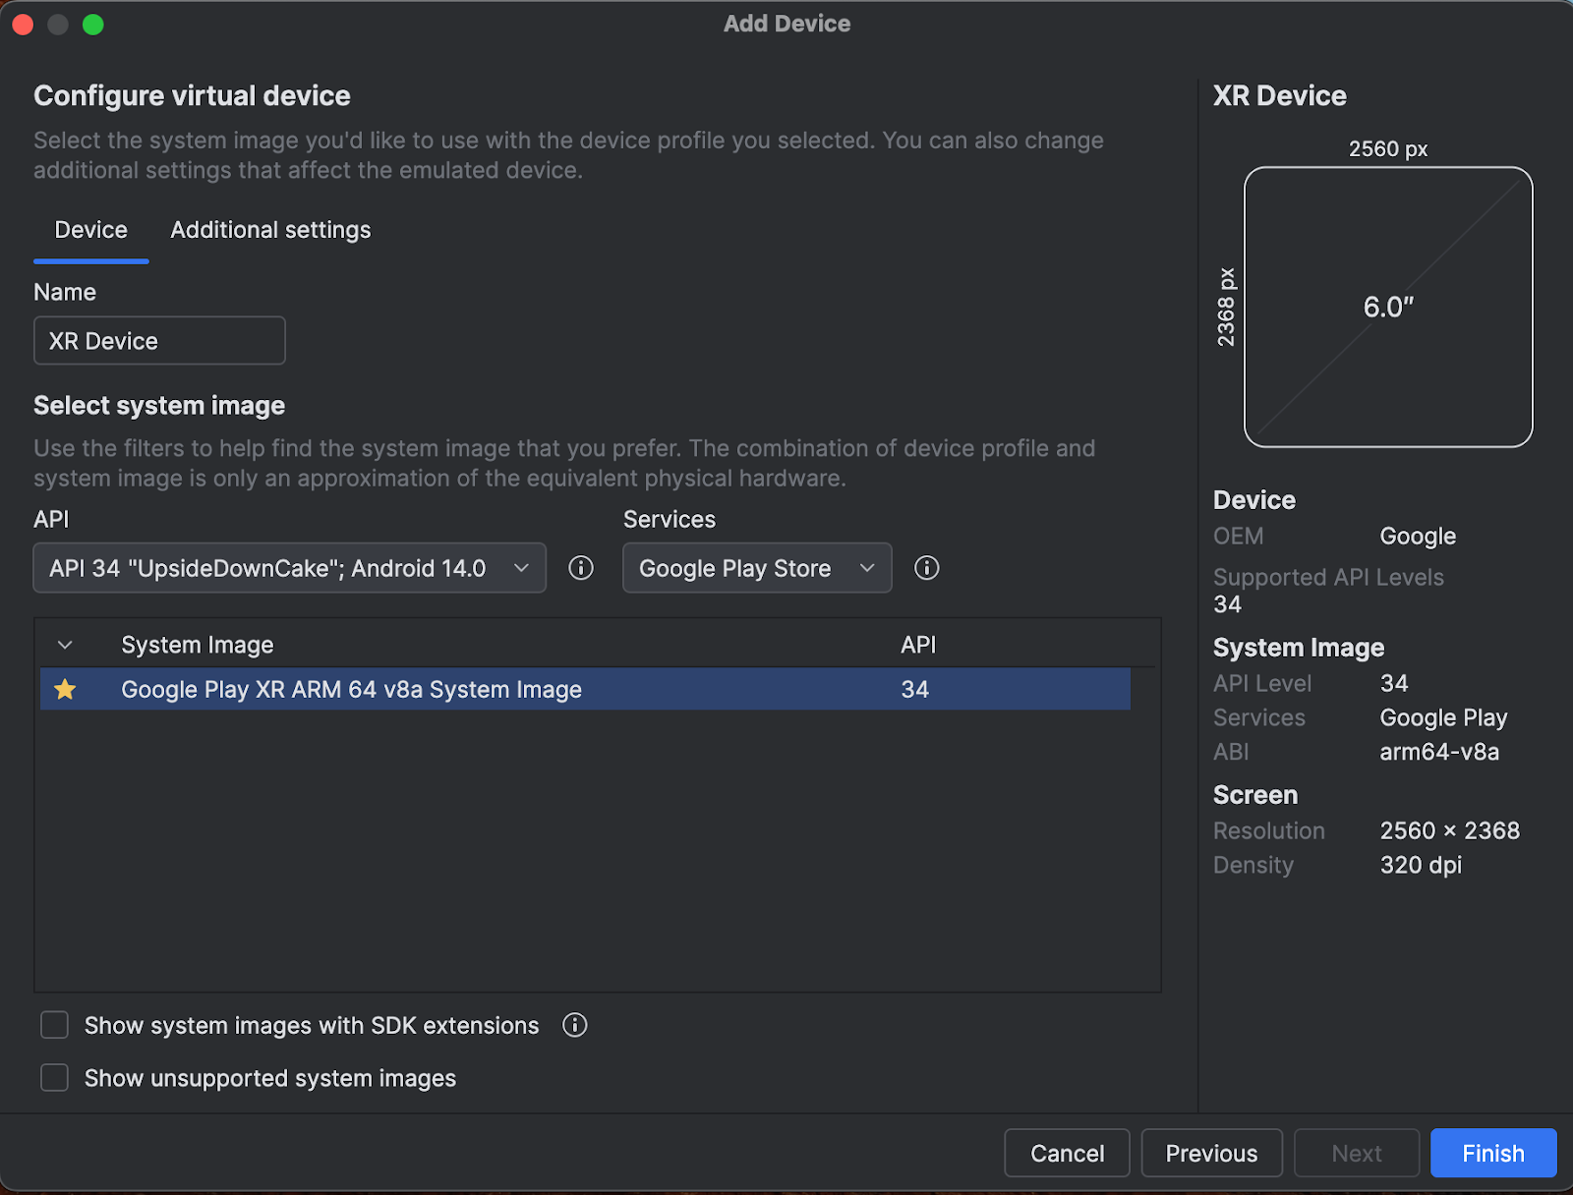Minimize the Add Device window
The height and width of the screenshot is (1195, 1573).
pos(57,24)
